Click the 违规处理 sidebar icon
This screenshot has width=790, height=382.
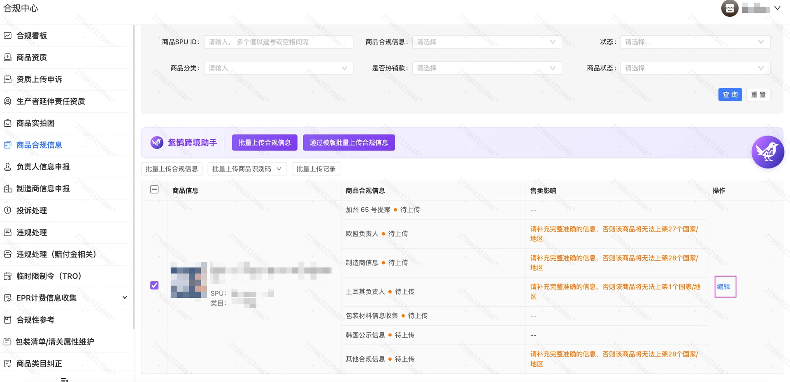(x=7, y=232)
